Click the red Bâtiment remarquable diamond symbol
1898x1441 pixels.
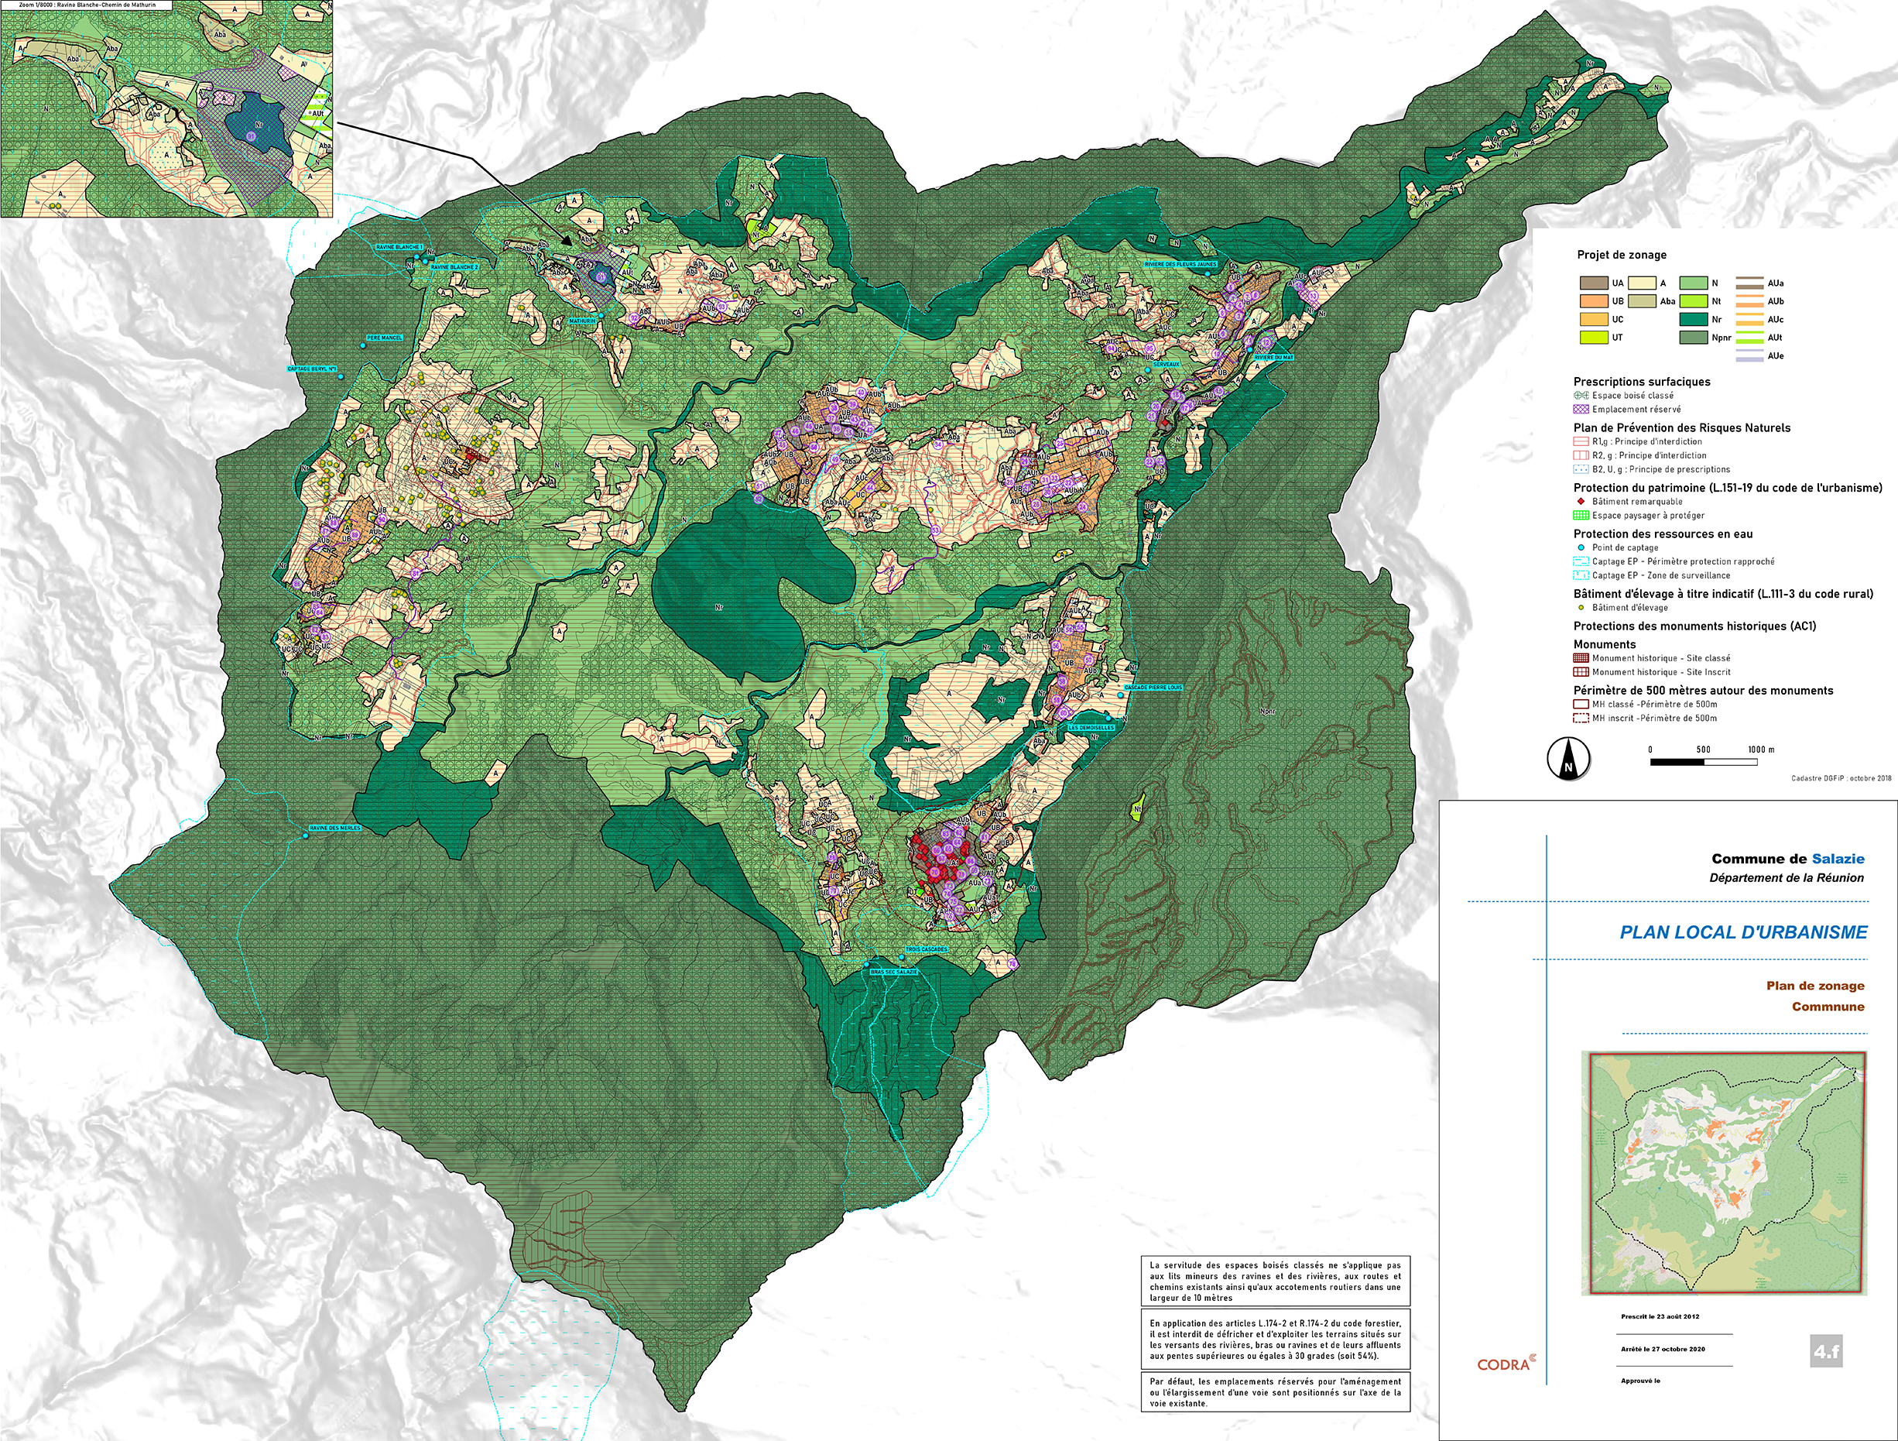click(1581, 501)
